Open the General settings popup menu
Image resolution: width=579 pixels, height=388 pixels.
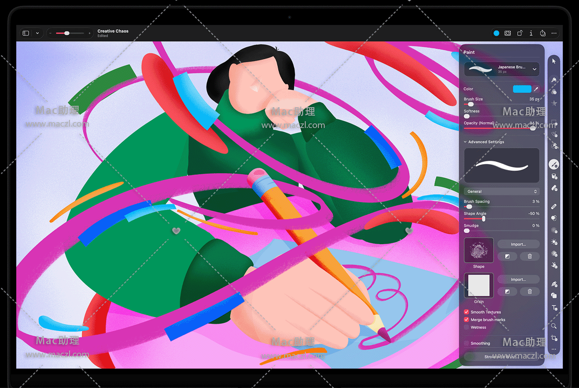pos(501,191)
